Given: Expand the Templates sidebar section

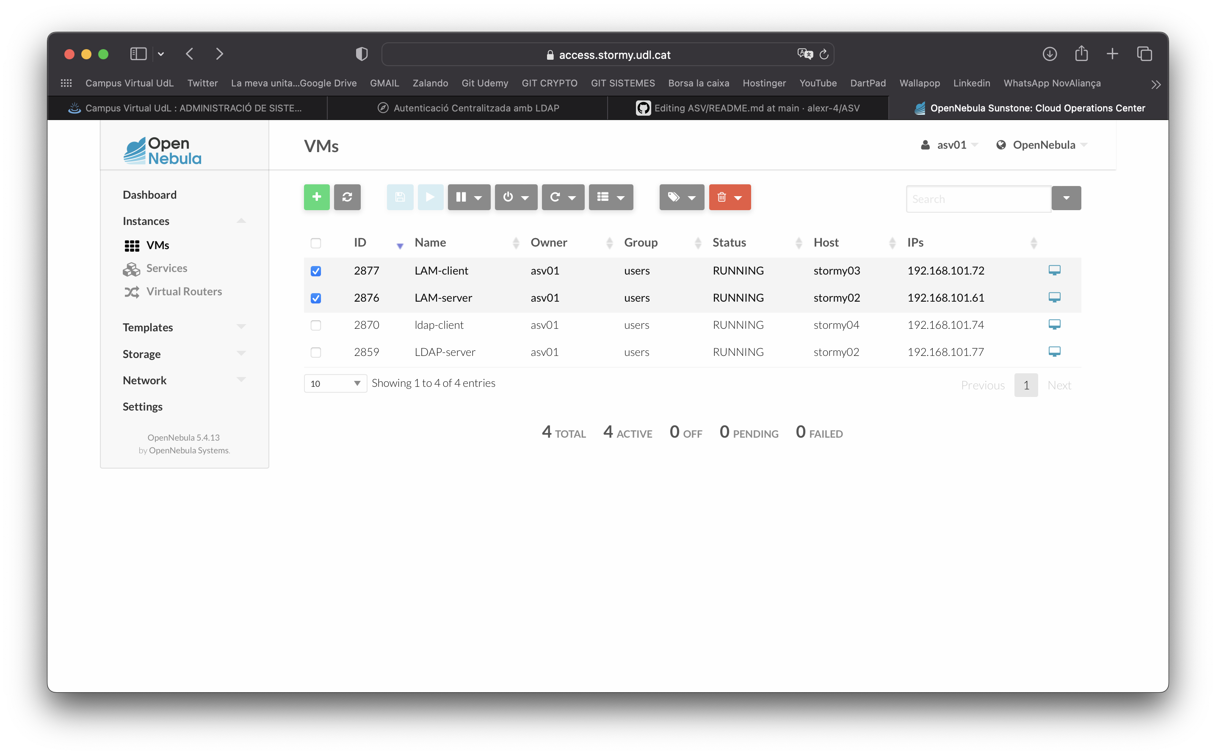Looking at the screenshot, I should pos(184,328).
